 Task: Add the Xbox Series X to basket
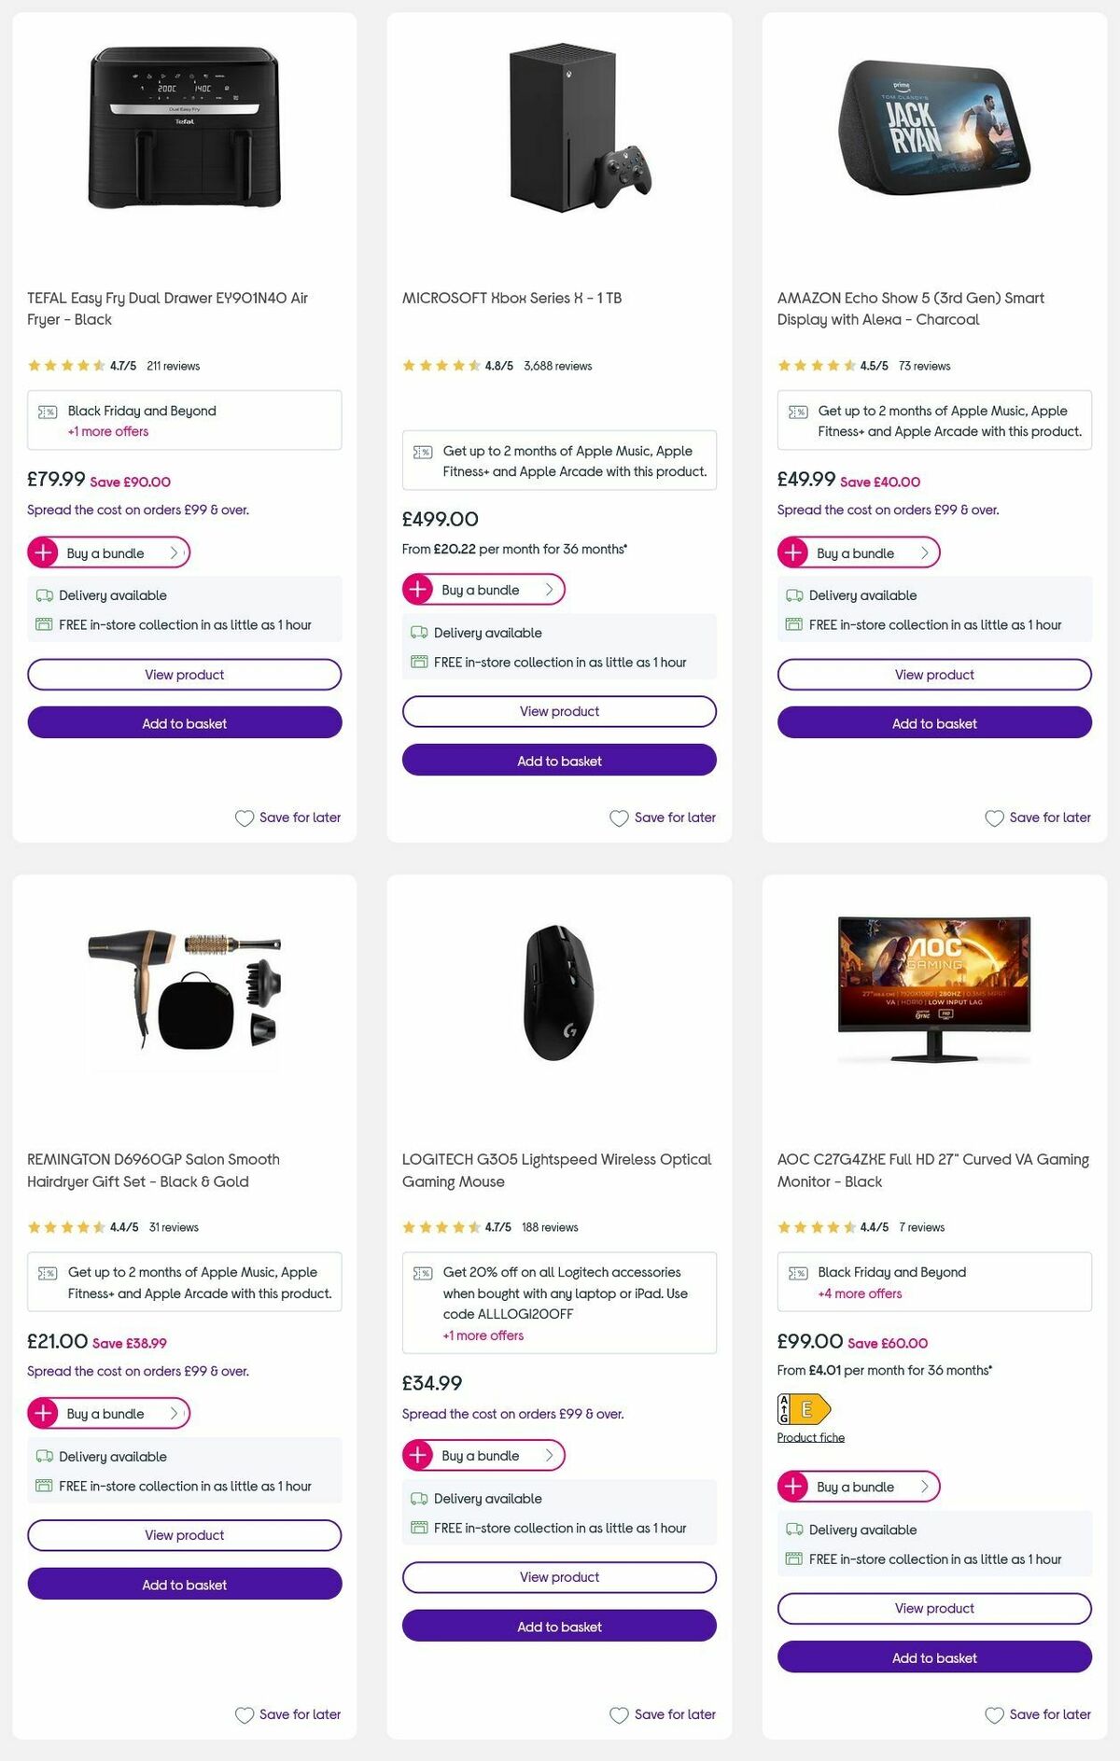559,761
